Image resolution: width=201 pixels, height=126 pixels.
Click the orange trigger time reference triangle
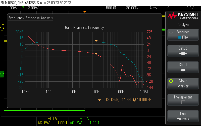(x=85, y=12)
